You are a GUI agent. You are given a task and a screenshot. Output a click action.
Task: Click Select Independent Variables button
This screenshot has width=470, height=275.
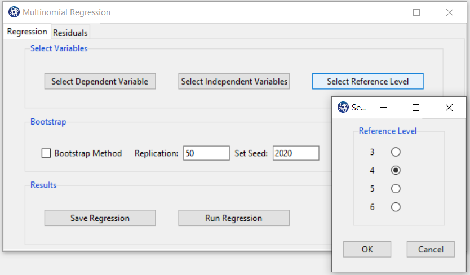point(234,81)
